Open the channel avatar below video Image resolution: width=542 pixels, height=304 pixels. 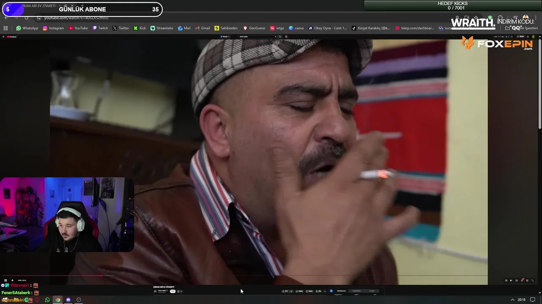[x=155, y=291]
